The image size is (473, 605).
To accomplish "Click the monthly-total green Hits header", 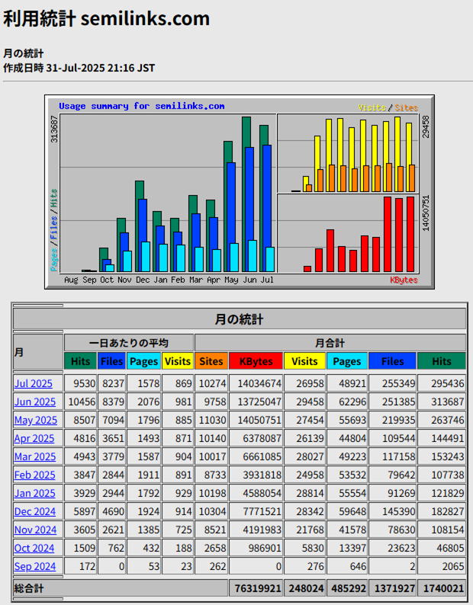I will 441,361.
